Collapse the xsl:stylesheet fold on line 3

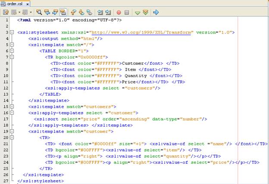point(12,32)
